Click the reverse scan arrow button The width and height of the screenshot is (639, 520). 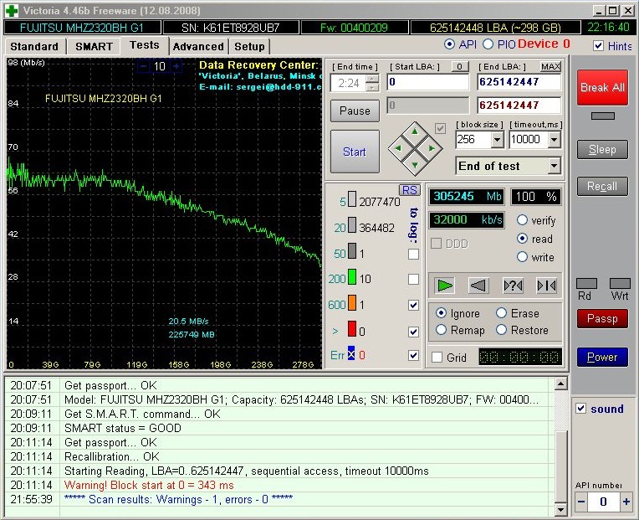tap(478, 286)
